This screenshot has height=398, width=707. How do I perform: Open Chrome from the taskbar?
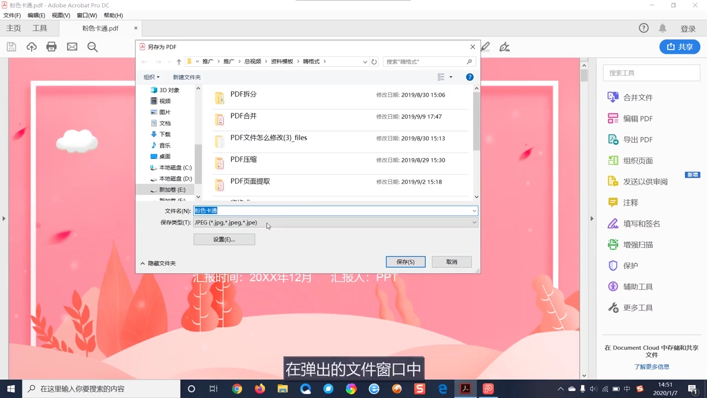click(237, 389)
